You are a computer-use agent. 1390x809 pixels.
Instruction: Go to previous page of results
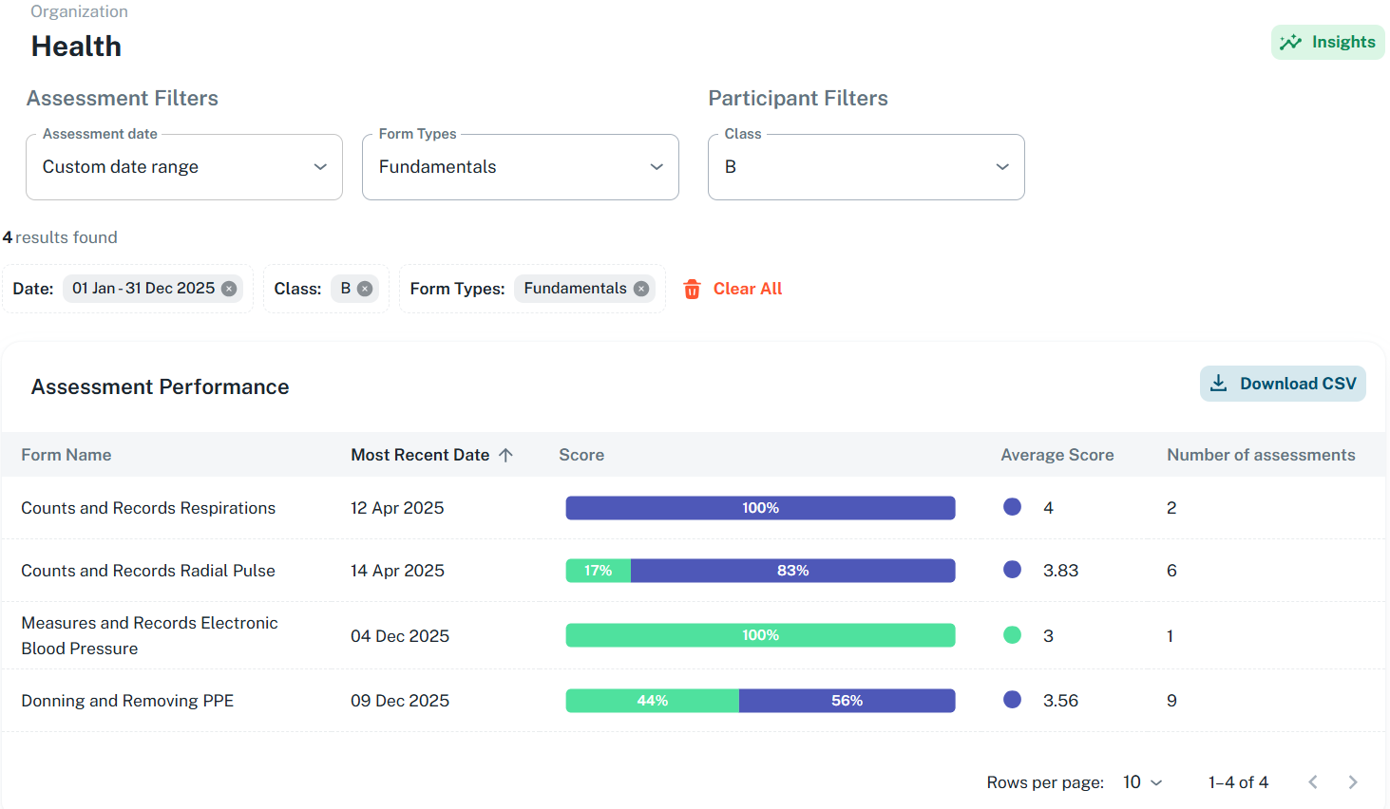coord(1312,782)
